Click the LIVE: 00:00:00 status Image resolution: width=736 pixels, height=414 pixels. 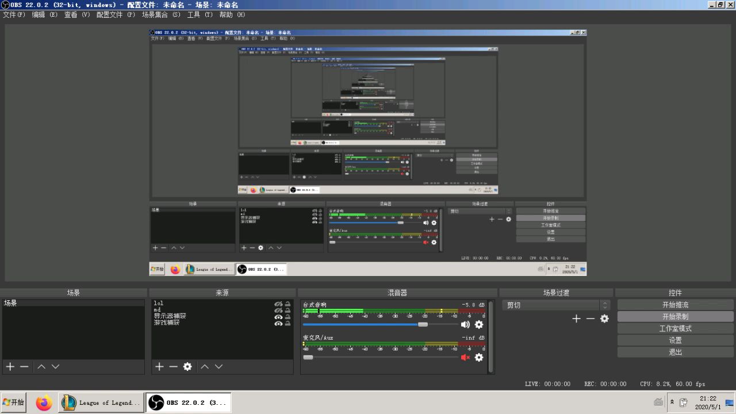(547, 384)
